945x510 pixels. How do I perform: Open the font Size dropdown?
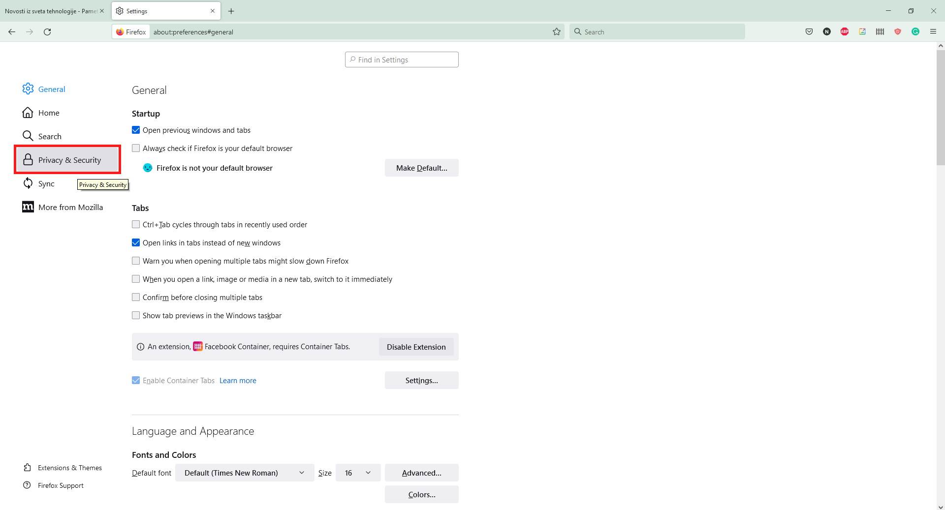pyautogui.click(x=358, y=473)
